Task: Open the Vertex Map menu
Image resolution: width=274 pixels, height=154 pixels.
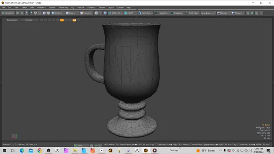Action: [63, 8]
